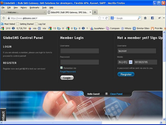Image resolution: width=166 pixels, height=125 pixels.
Task: Open the SocioMeter dropdown
Action: click(97, 28)
